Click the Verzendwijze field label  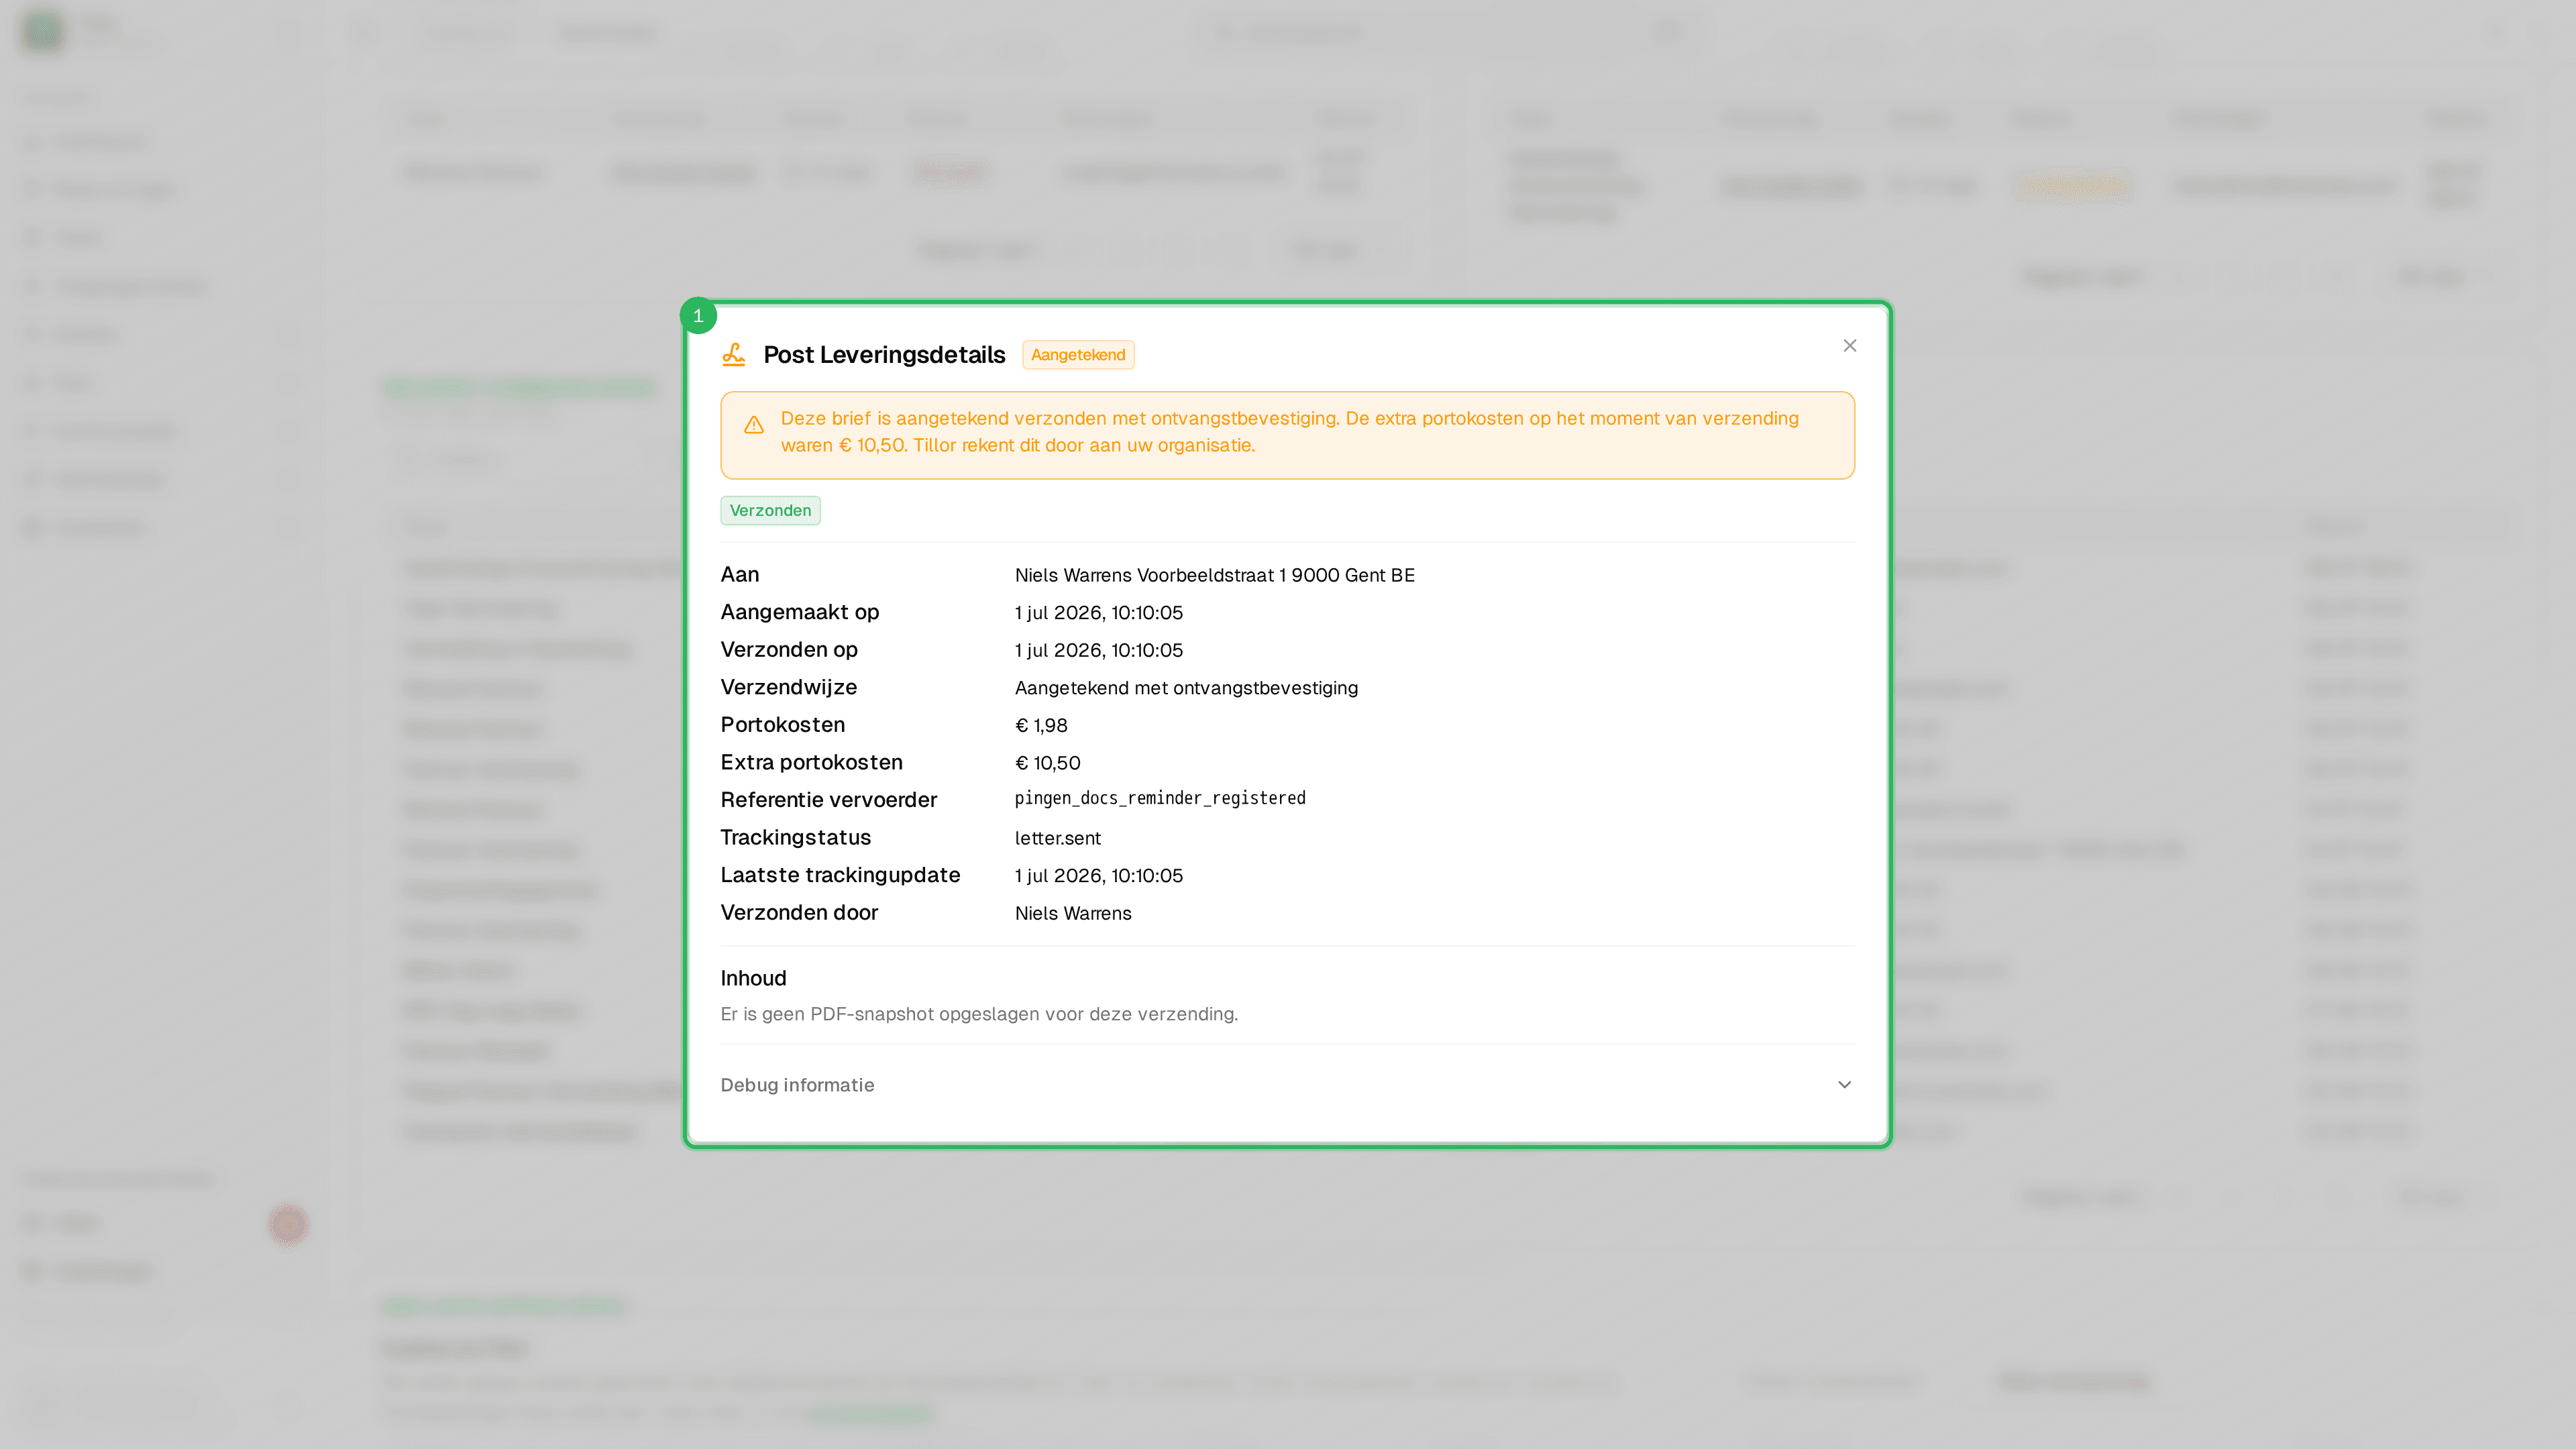788,688
